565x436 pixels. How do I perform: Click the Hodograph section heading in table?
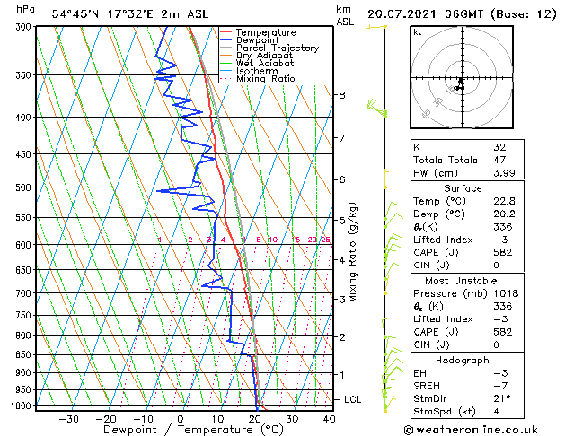click(x=463, y=360)
